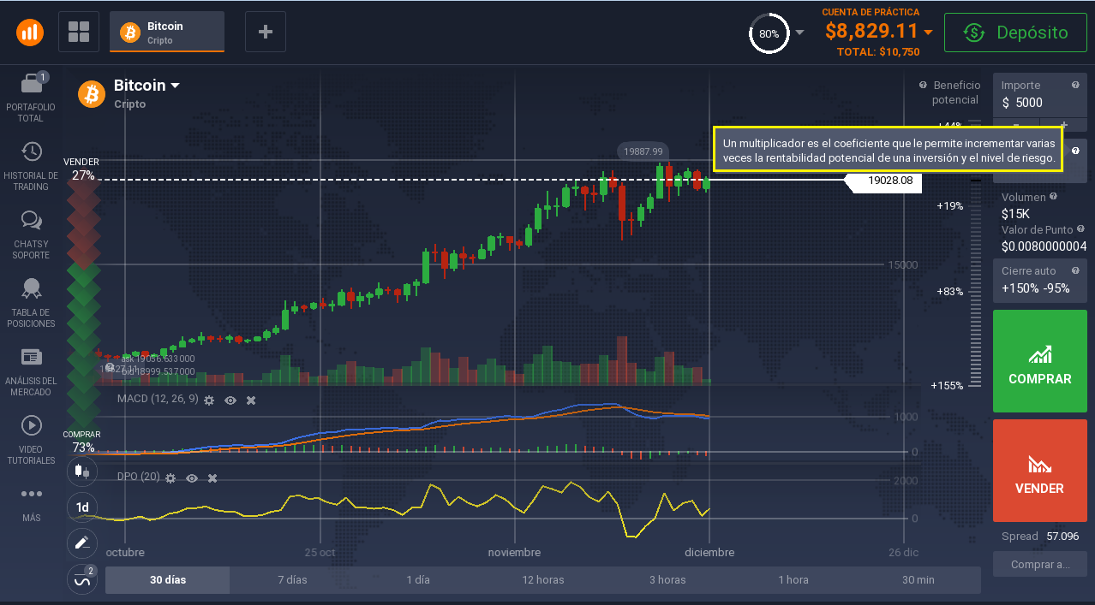
Task: Toggle DPO indicator visibility eye
Action: tap(192, 477)
